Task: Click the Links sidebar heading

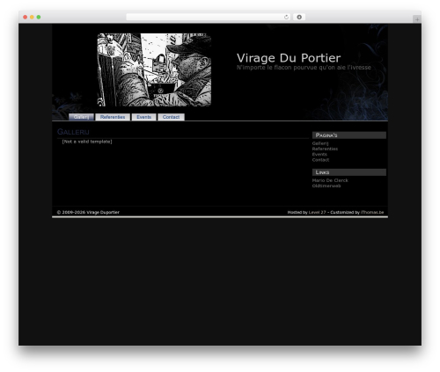Action: point(349,172)
